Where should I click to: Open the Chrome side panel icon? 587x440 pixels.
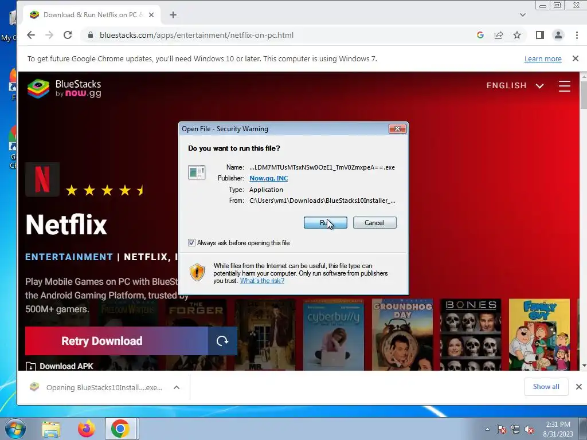[x=539, y=35]
